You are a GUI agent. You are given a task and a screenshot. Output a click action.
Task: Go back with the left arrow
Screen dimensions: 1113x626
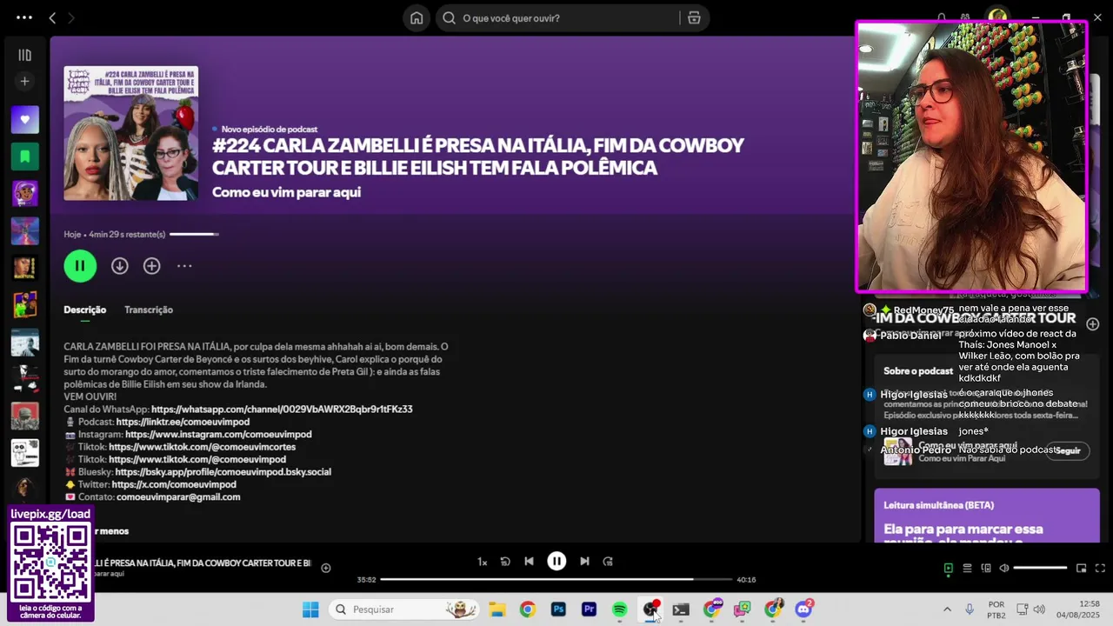52,17
